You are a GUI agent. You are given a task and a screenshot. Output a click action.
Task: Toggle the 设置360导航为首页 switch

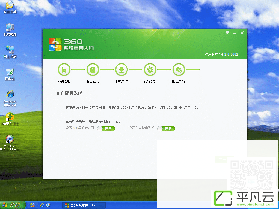[x=106, y=129]
